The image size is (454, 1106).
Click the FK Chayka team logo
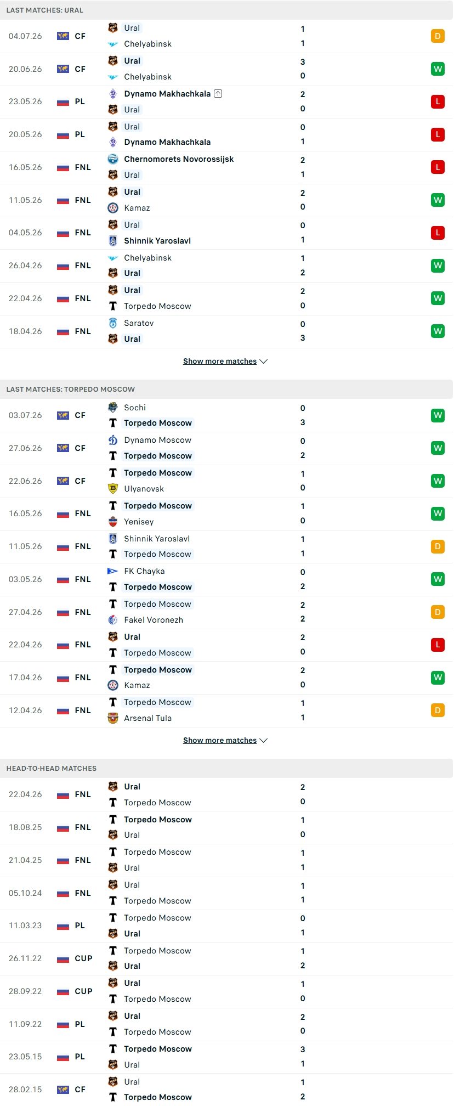click(113, 571)
